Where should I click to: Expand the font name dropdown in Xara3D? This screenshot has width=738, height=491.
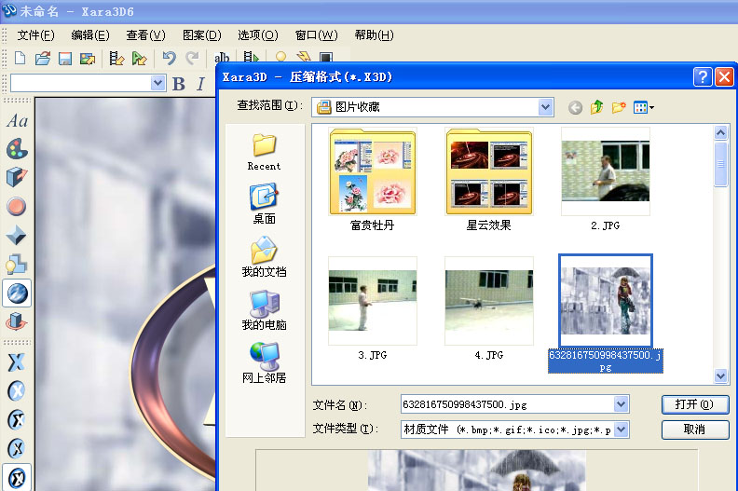point(157,83)
